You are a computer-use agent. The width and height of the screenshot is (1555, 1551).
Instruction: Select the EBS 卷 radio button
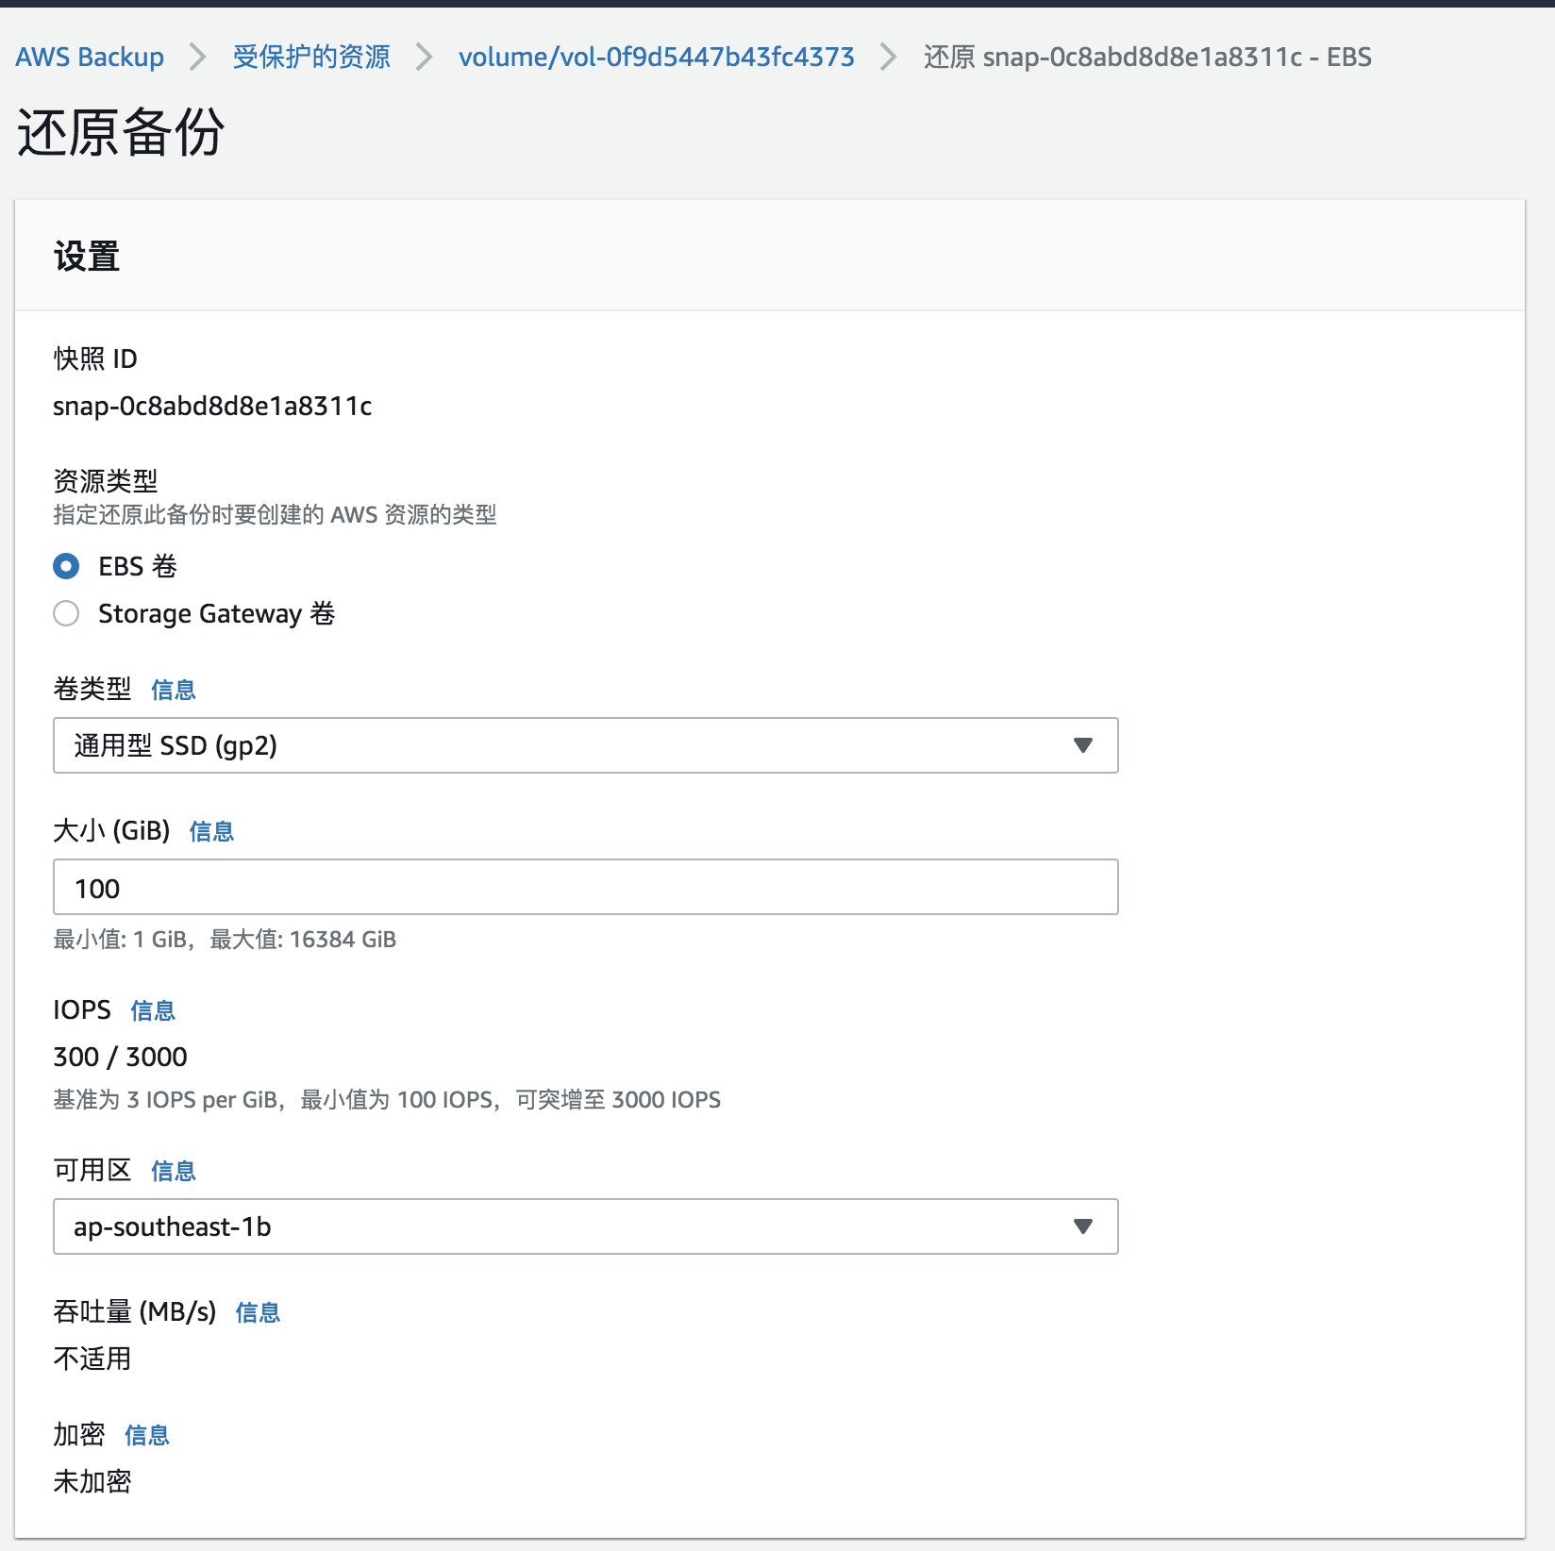coord(66,566)
